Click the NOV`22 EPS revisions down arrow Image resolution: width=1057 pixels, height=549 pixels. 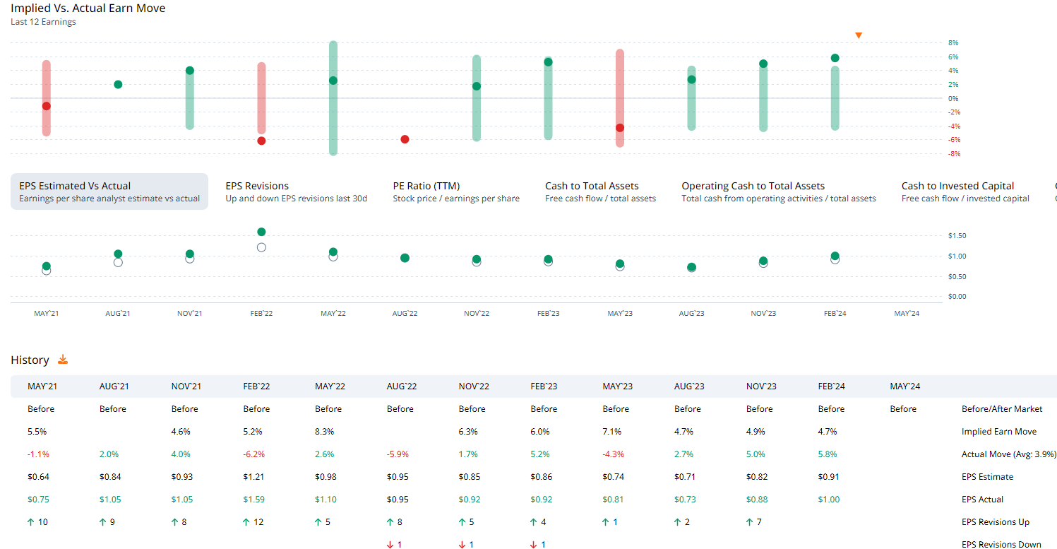462,545
